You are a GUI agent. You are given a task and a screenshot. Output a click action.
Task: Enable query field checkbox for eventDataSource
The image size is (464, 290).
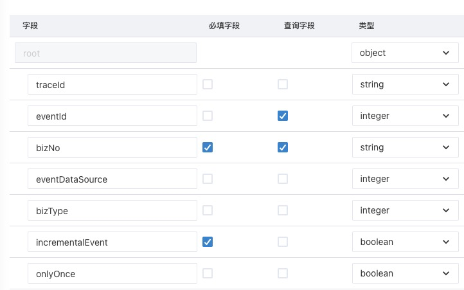(283, 179)
